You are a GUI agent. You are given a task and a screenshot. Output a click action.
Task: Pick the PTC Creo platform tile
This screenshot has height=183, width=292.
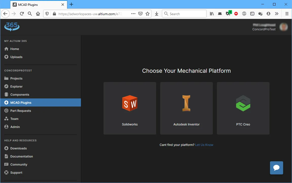(243, 108)
